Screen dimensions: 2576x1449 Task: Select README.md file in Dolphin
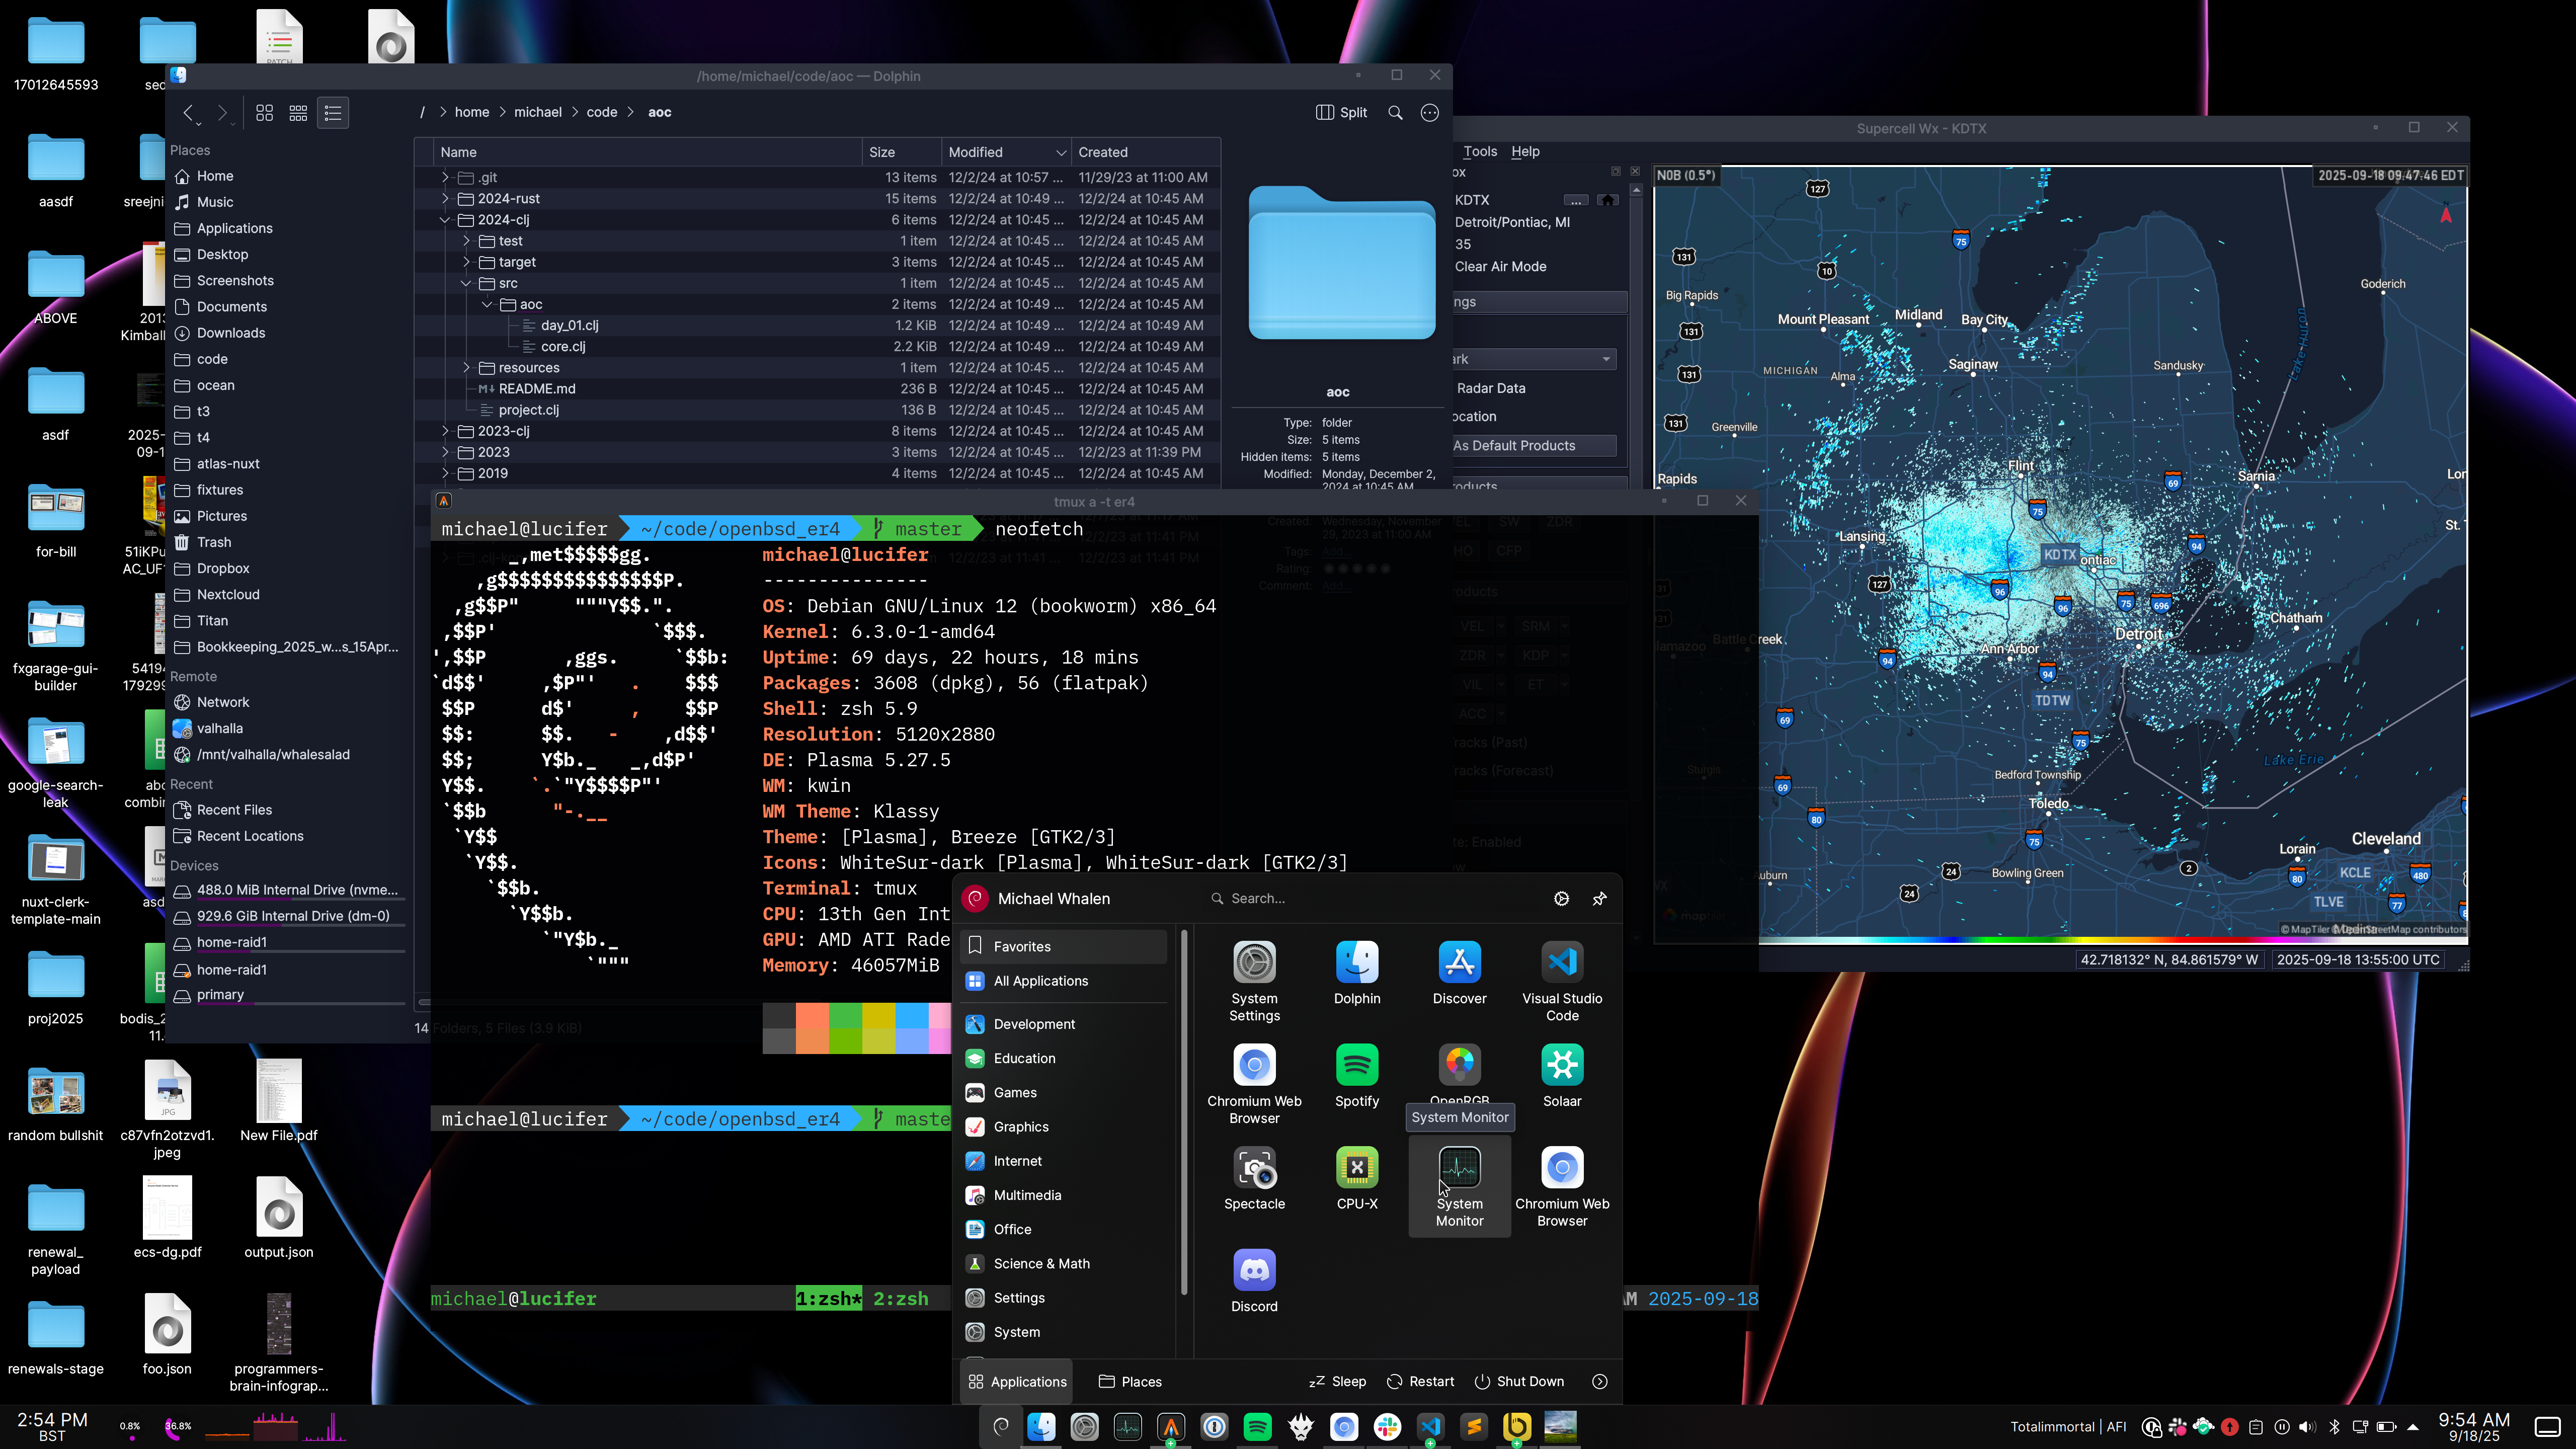(817, 389)
